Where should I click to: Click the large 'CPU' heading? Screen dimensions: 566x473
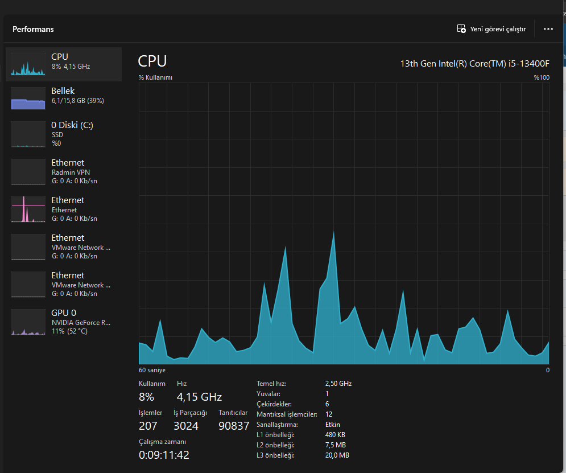click(x=152, y=61)
